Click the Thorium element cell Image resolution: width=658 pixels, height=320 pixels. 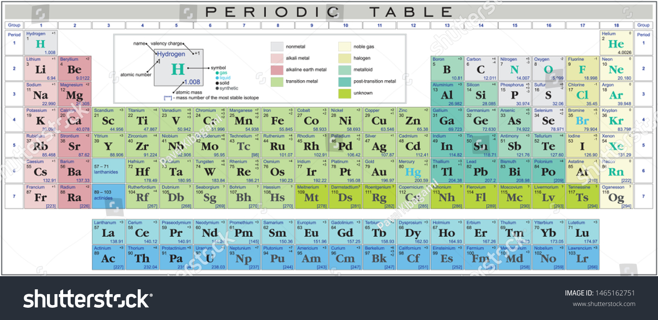(x=142, y=257)
